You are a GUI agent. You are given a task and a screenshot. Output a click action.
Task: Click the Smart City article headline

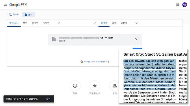click(x=155, y=54)
